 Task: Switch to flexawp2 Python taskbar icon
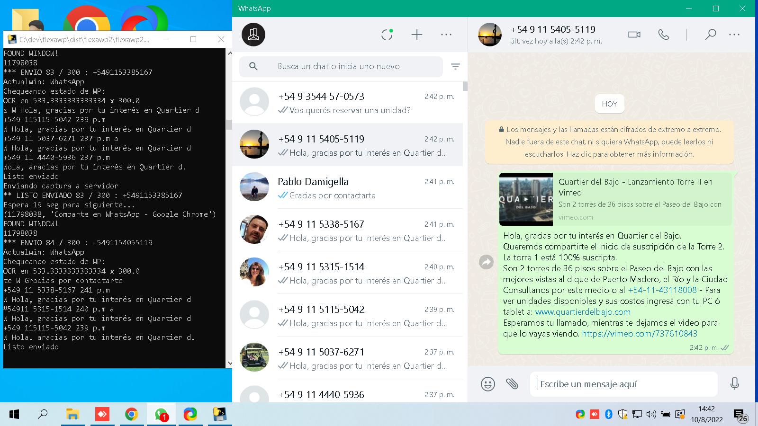[x=219, y=415]
